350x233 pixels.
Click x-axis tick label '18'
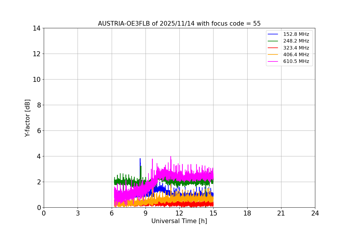coord(247,213)
